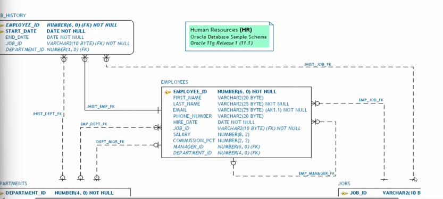Click the JHIST_JOB_FK relationship label
The image size is (443, 199).
pyautogui.click(x=317, y=65)
